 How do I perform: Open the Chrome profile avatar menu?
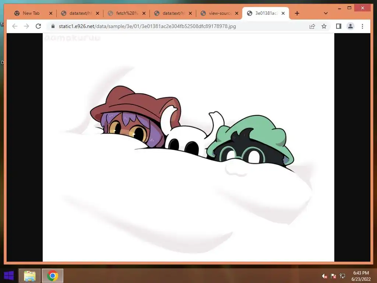tap(350, 26)
